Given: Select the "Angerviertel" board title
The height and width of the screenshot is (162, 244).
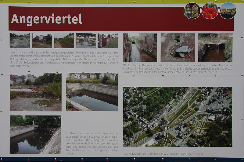Looking at the screenshot, I should 47,19.
